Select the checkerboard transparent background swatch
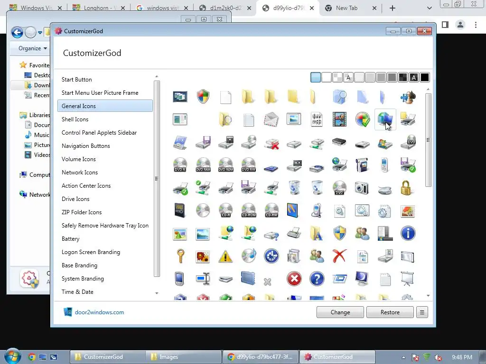 (337, 77)
